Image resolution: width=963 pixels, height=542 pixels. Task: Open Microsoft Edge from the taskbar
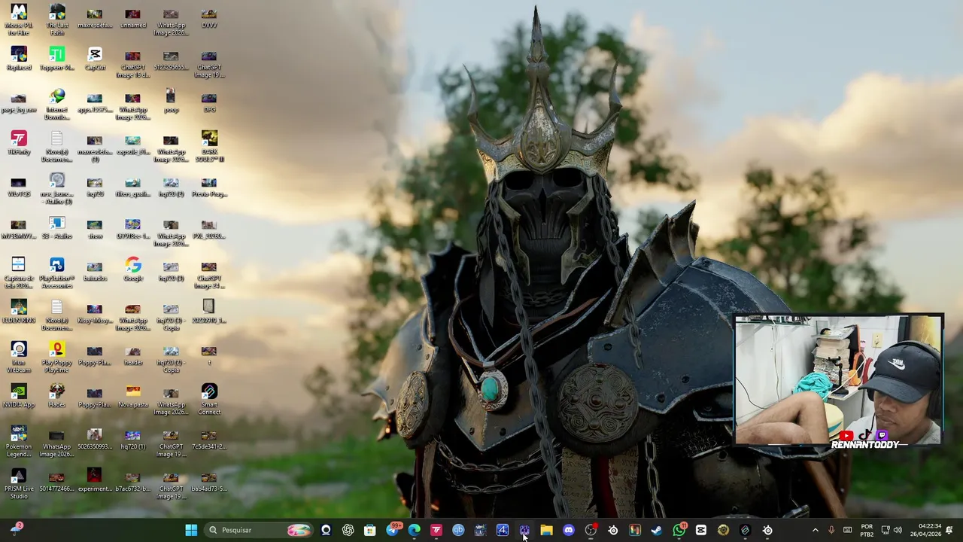tap(414, 530)
